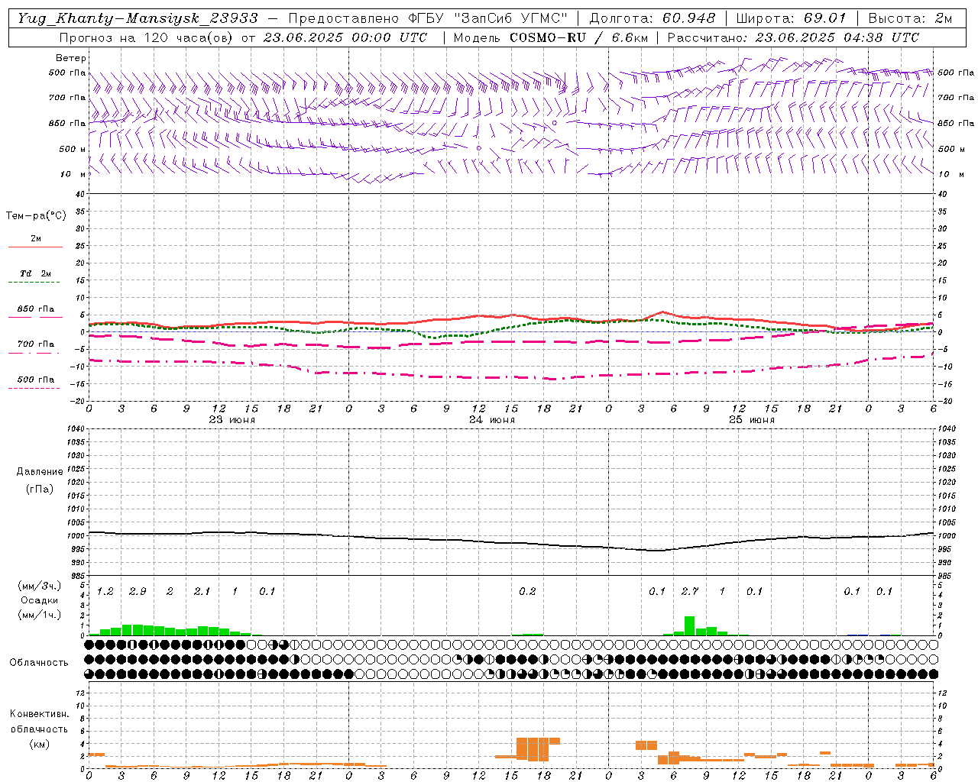Click the Давление panel label
Viewport: 978px width, 782px height.
(x=39, y=472)
